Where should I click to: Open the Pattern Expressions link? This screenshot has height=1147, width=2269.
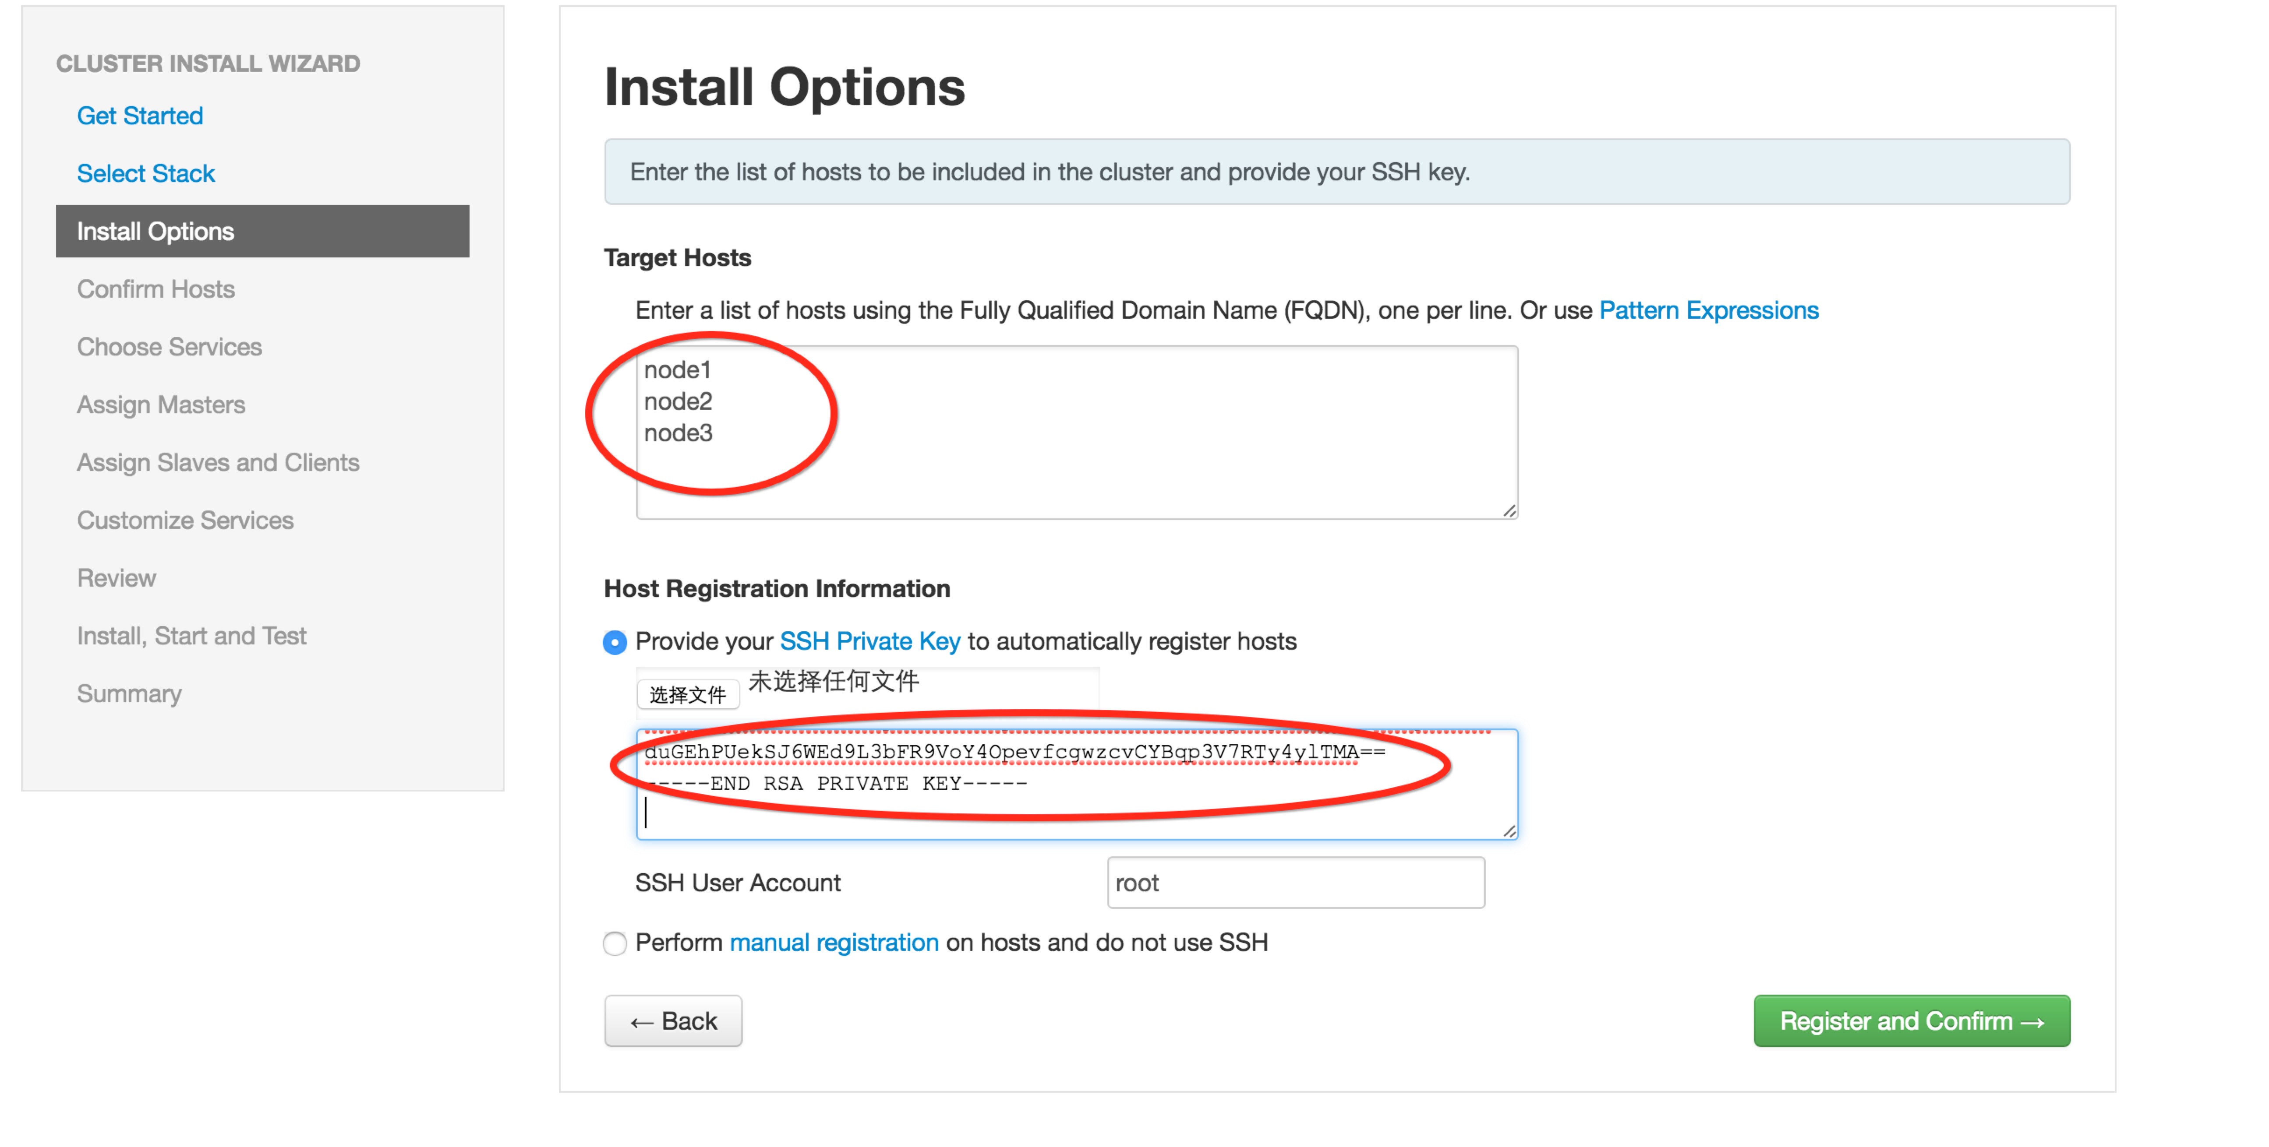click(x=1708, y=310)
